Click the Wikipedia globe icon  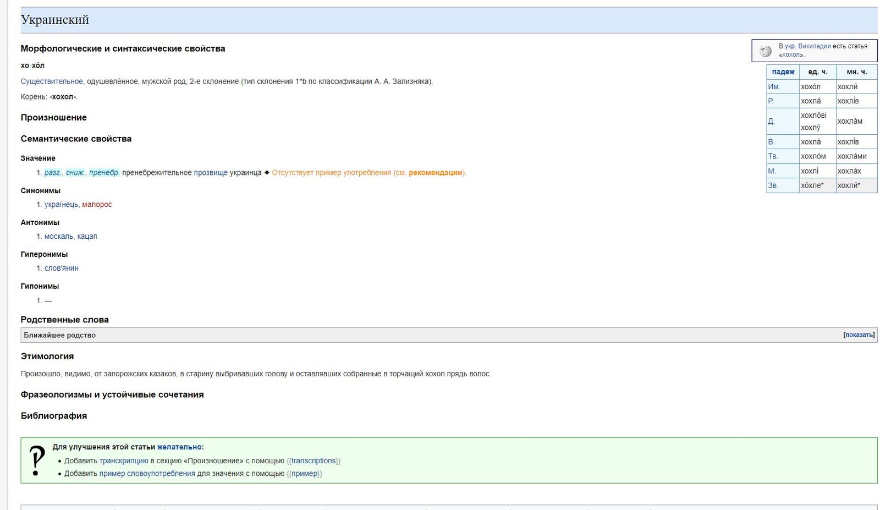pos(765,51)
